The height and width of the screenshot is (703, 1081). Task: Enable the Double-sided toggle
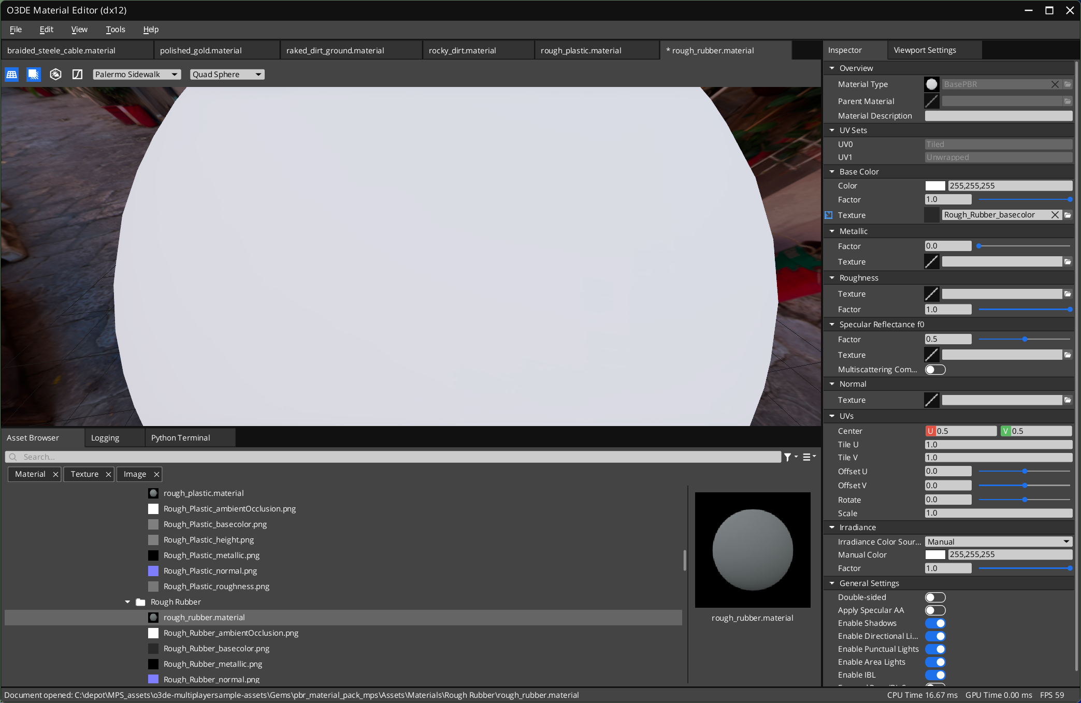tap(935, 597)
